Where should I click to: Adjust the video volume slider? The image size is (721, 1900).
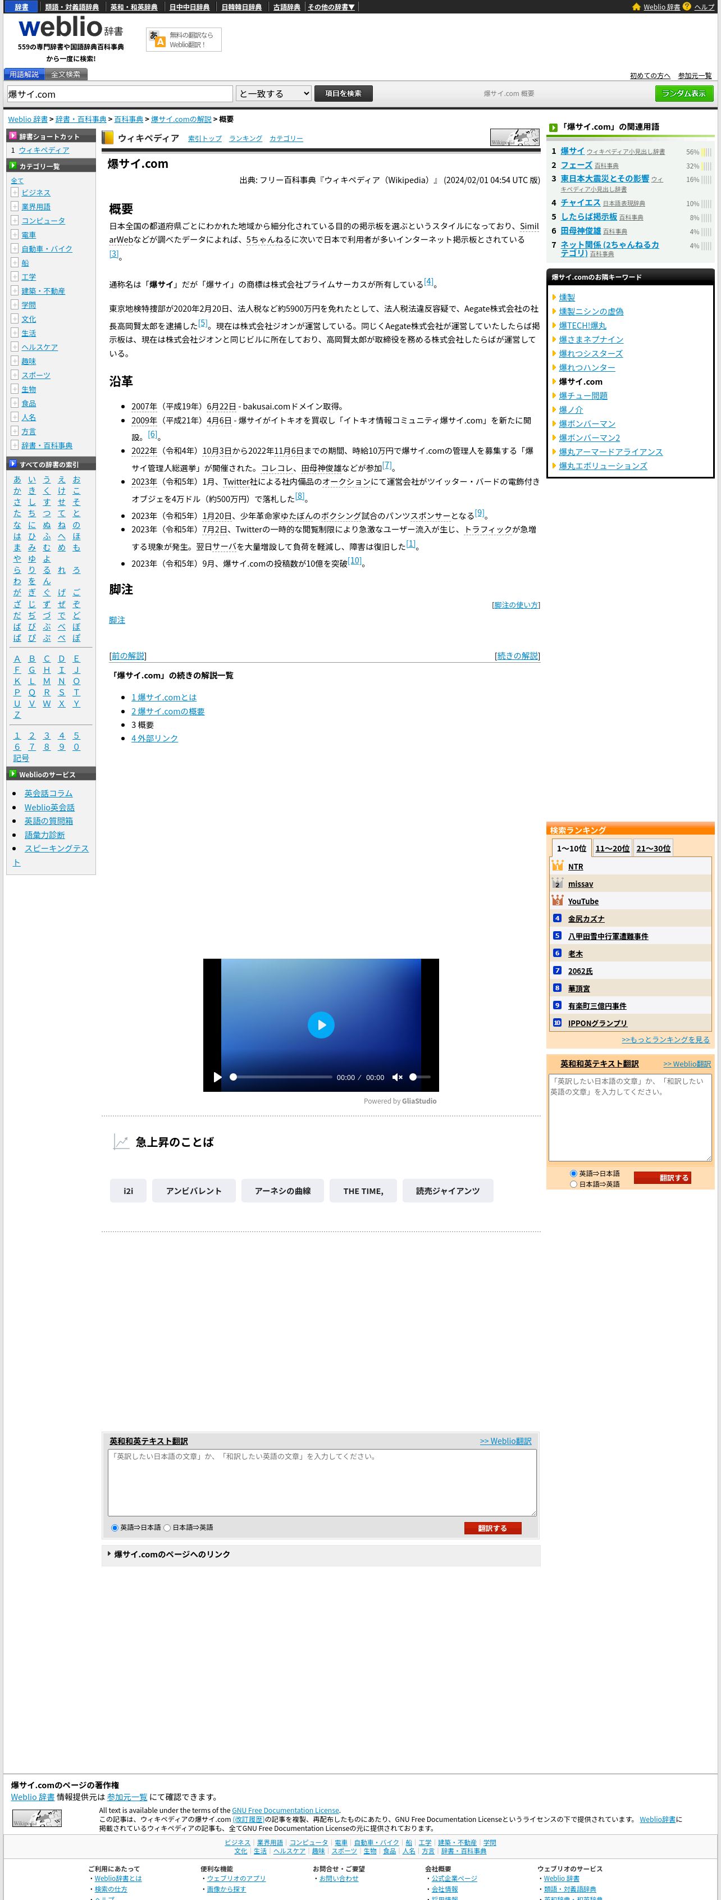420,1077
